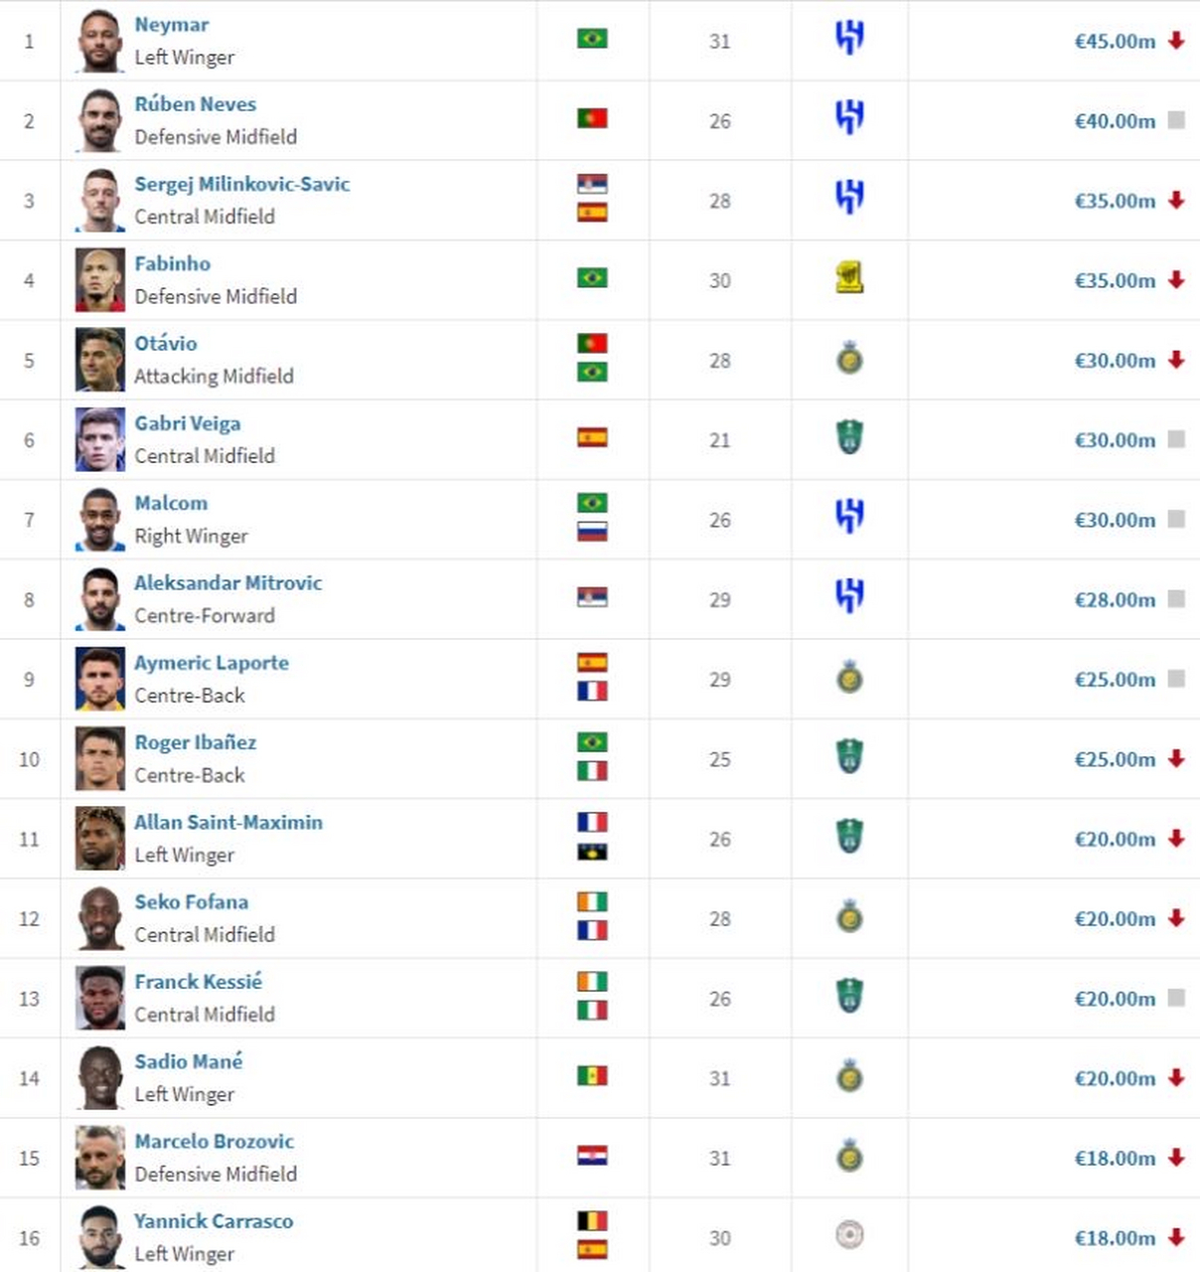Click Franck Kessié's €20.00m market value
This screenshot has height=1272, width=1200.
[x=1115, y=999]
